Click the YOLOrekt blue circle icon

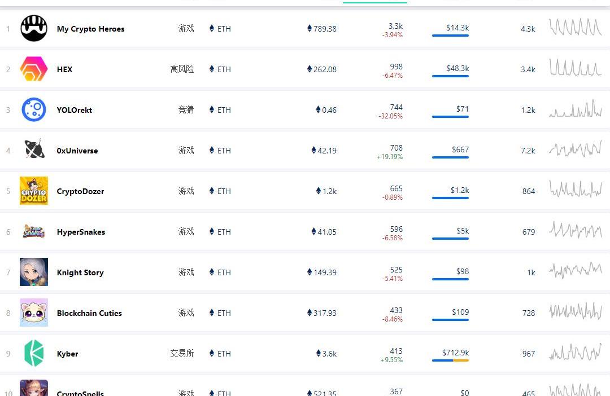[x=34, y=110]
